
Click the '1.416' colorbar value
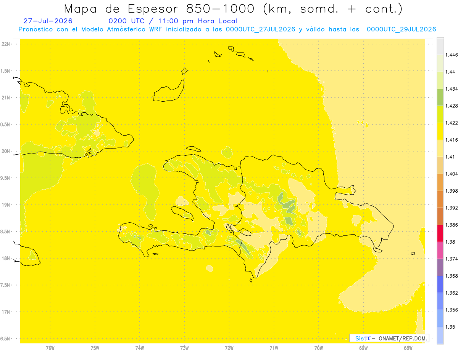[452, 140]
